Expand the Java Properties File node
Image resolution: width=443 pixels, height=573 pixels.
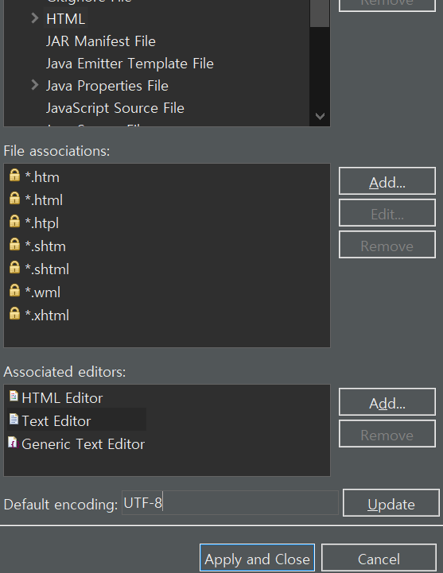[x=35, y=85]
